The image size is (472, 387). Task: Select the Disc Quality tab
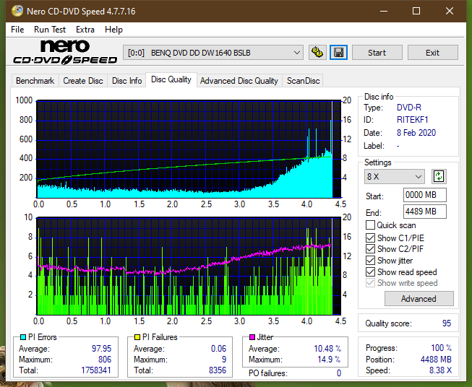click(171, 79)
